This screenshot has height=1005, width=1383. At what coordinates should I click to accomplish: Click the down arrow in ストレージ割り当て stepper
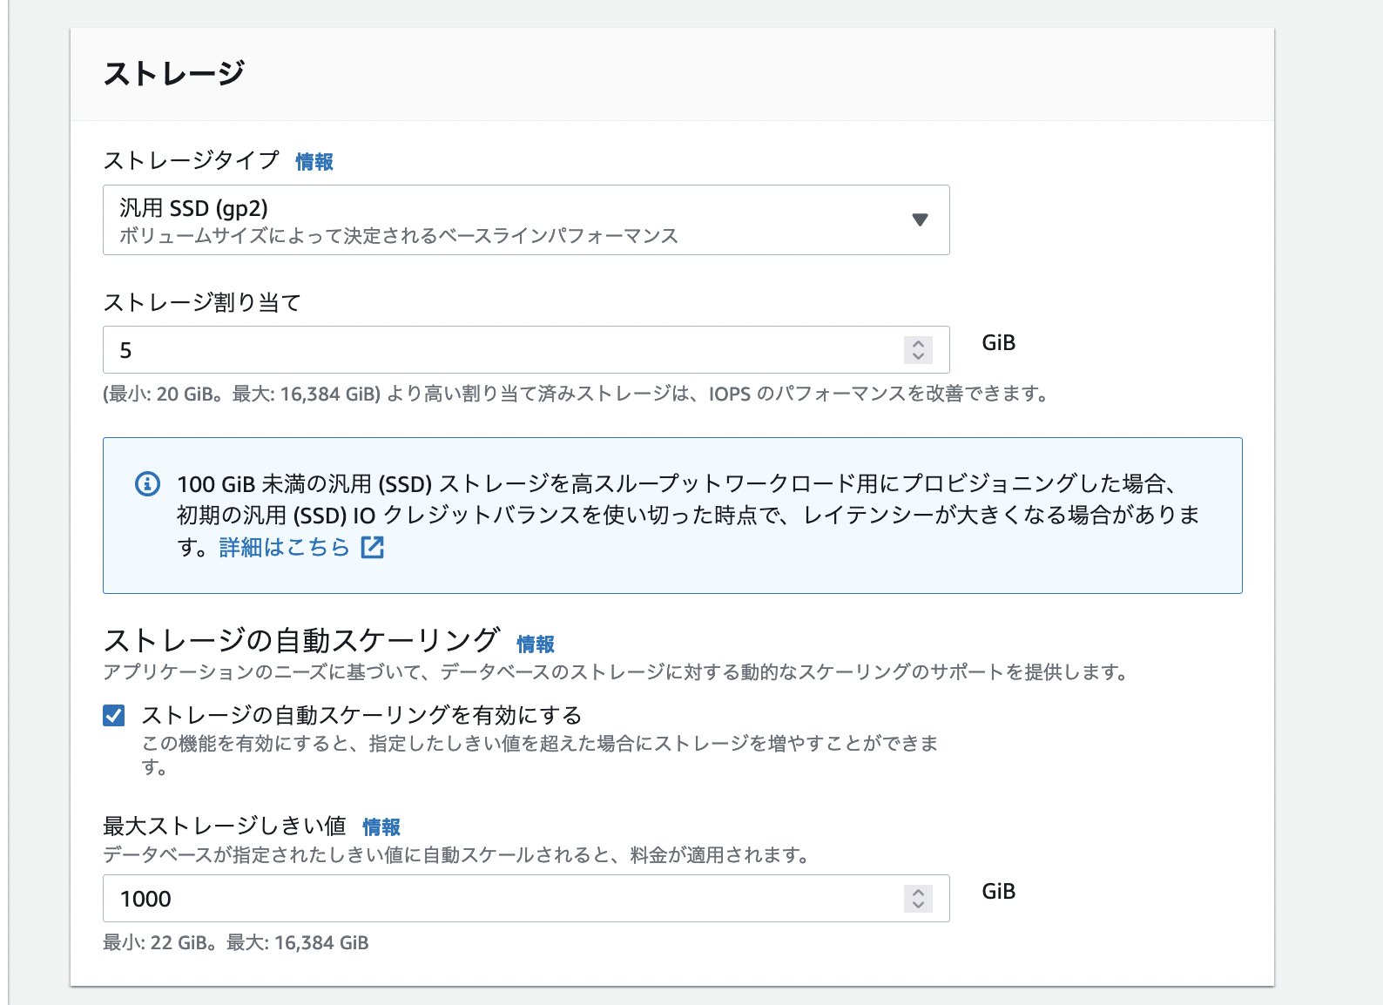(918, 356)
